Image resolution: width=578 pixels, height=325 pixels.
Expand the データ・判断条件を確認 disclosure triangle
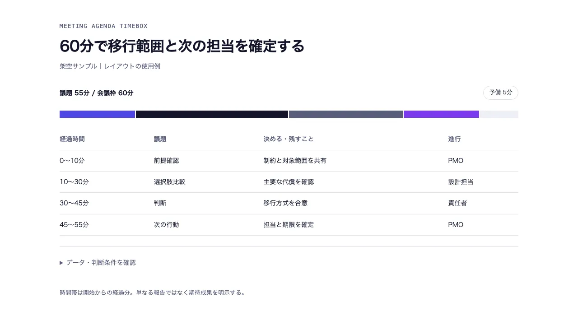pos(61,263)
